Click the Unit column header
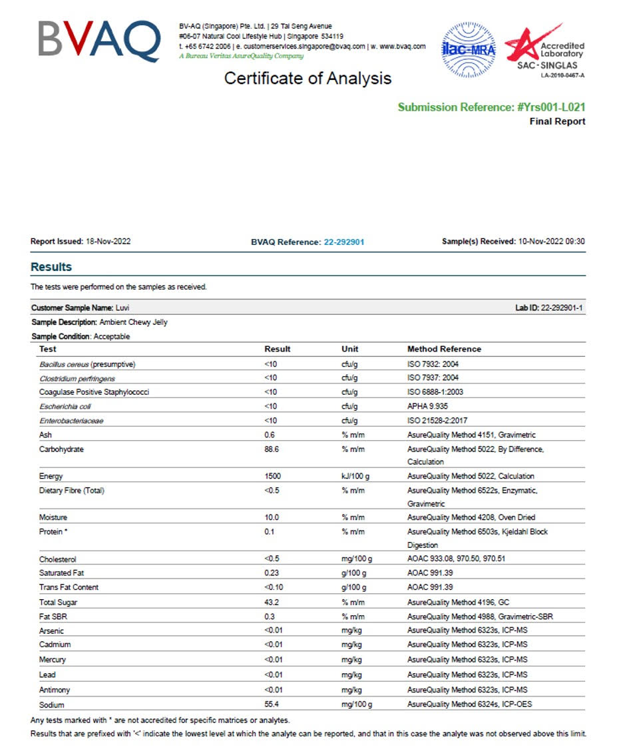Image resolution: width=623 pixels, height=749 pixels. pos(349,349)
